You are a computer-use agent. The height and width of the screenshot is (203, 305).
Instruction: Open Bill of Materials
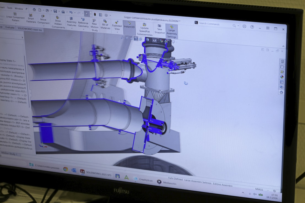click(105, 24)
